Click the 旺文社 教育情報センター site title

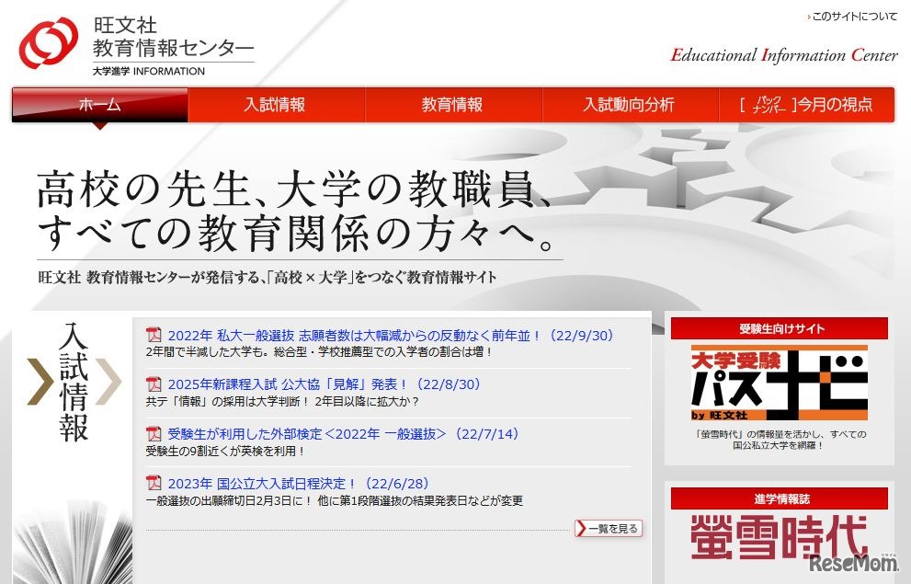[173, 37]
